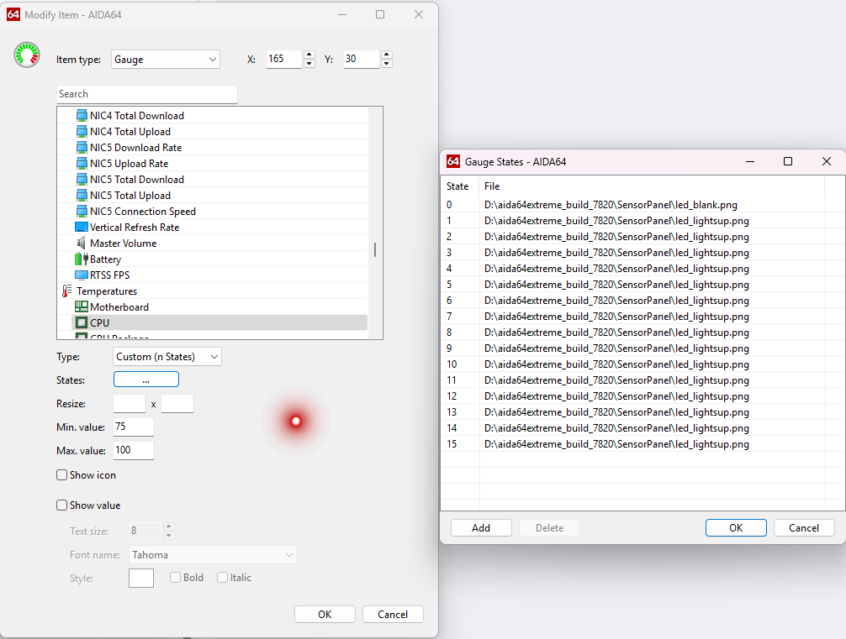Select Temperatures category label in tree
This screenshot has height=639, width=846.
click(x=107, y=291)
